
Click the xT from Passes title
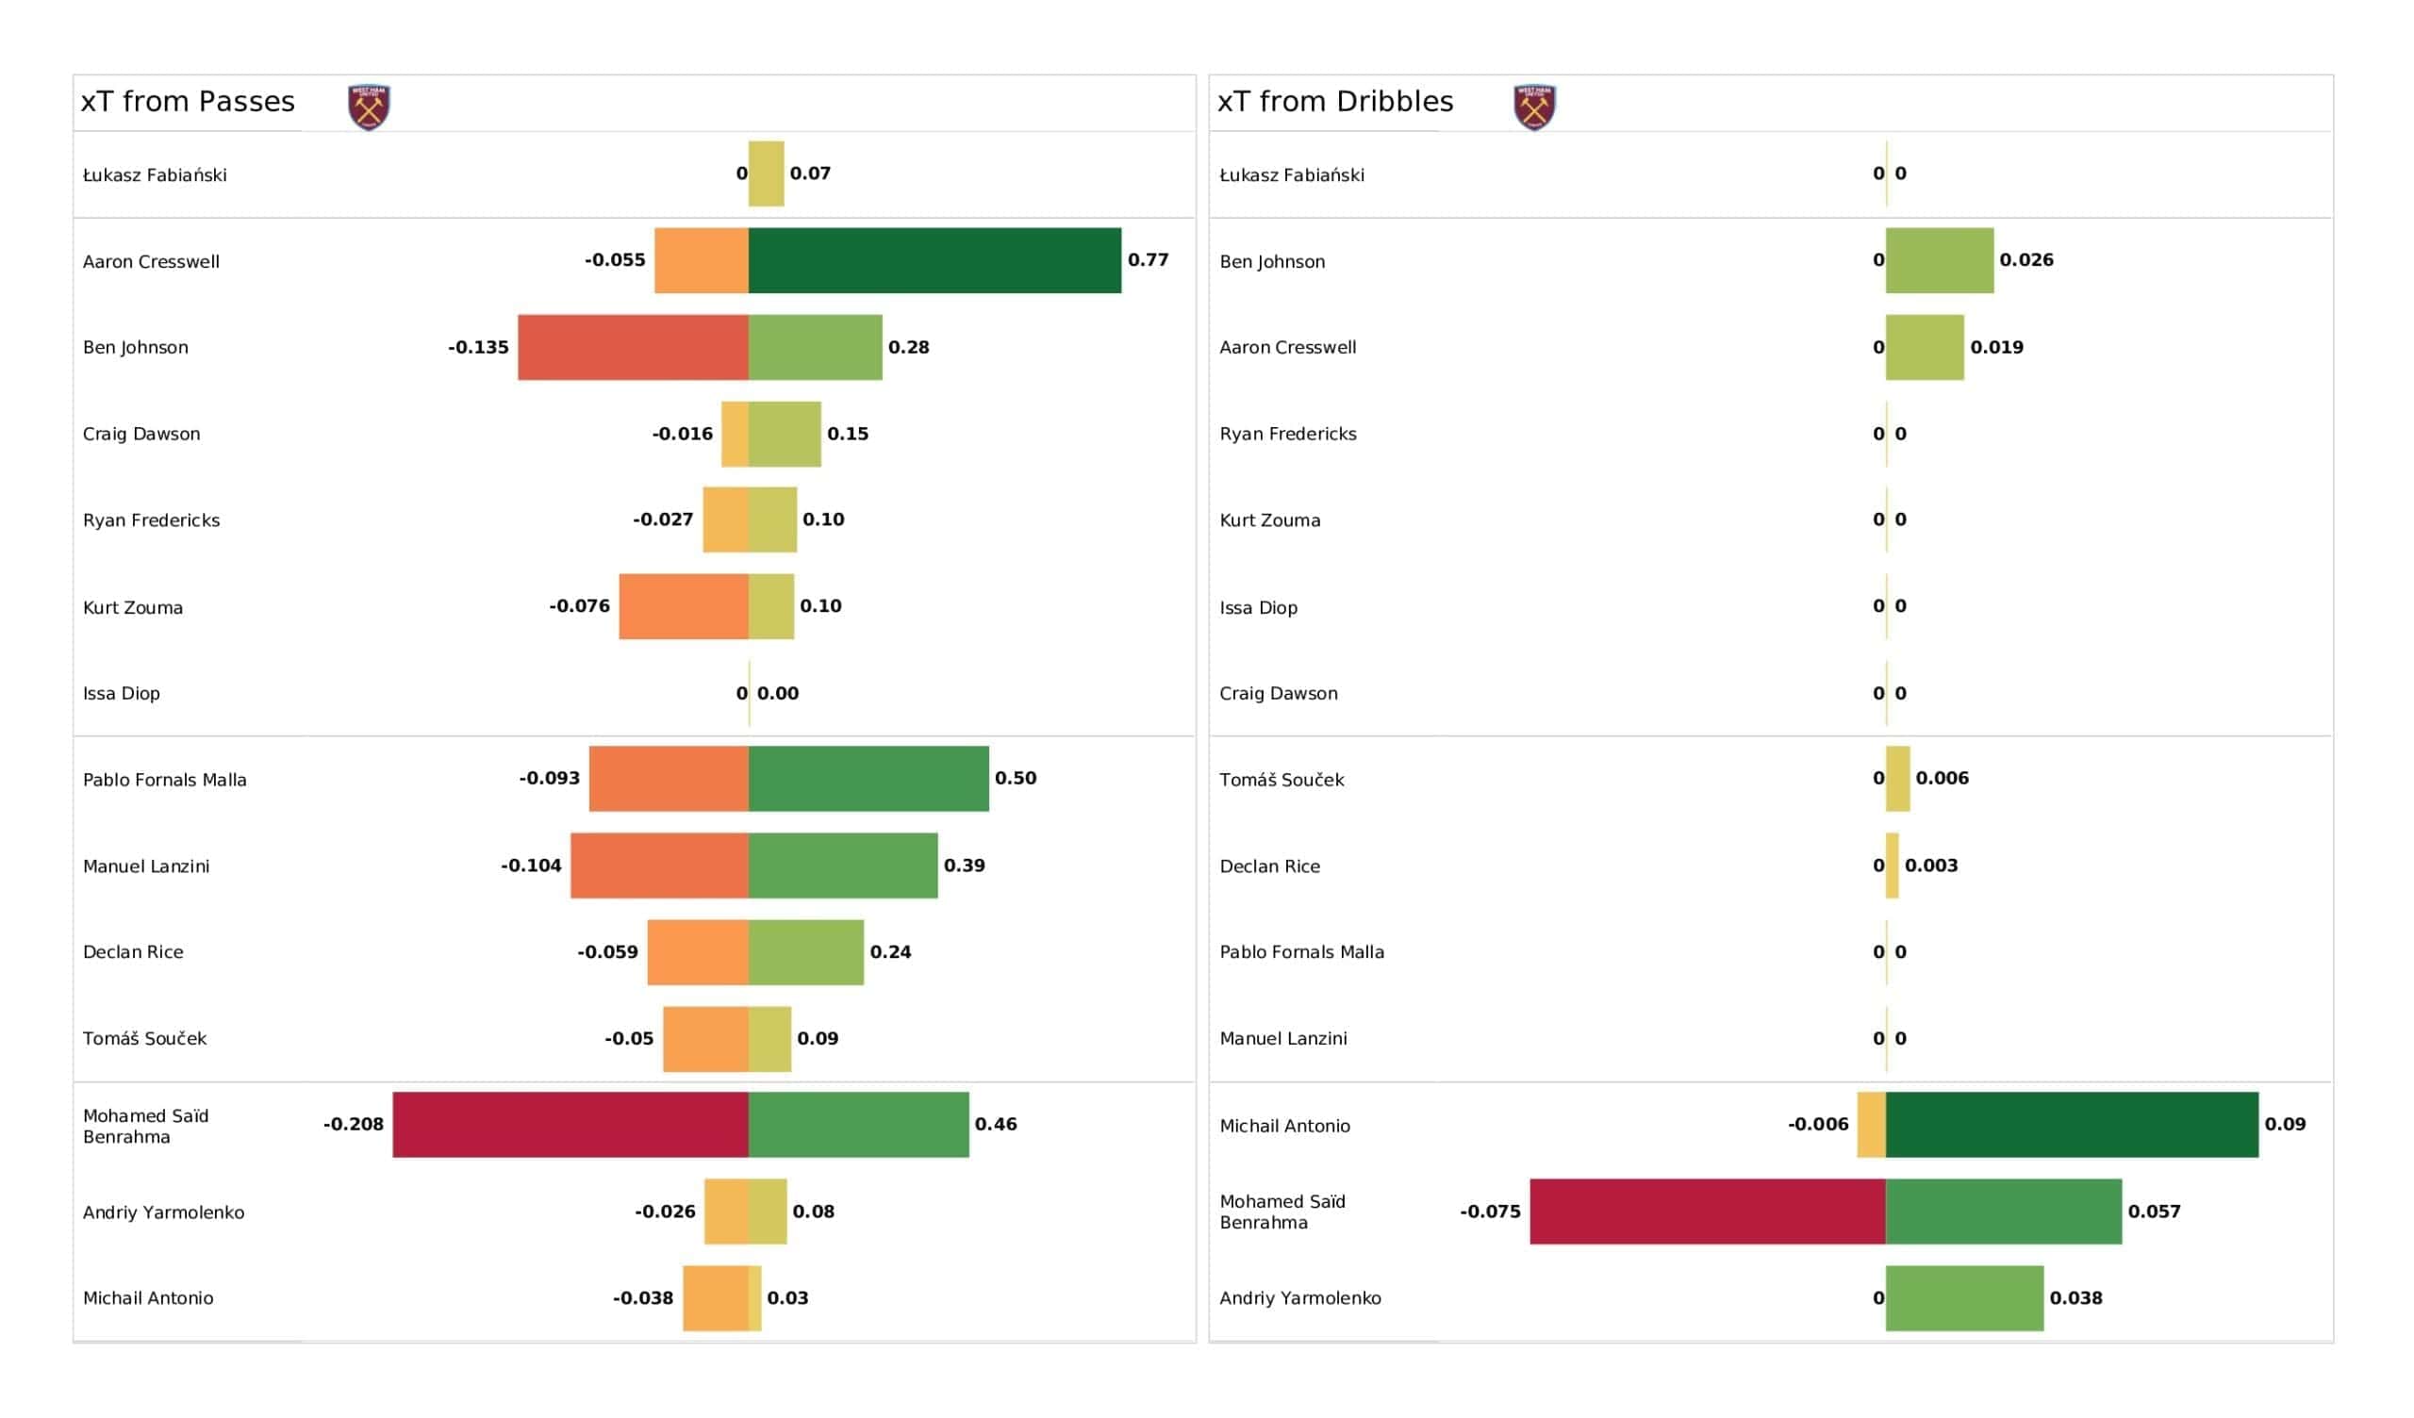(x=188, y=102)
